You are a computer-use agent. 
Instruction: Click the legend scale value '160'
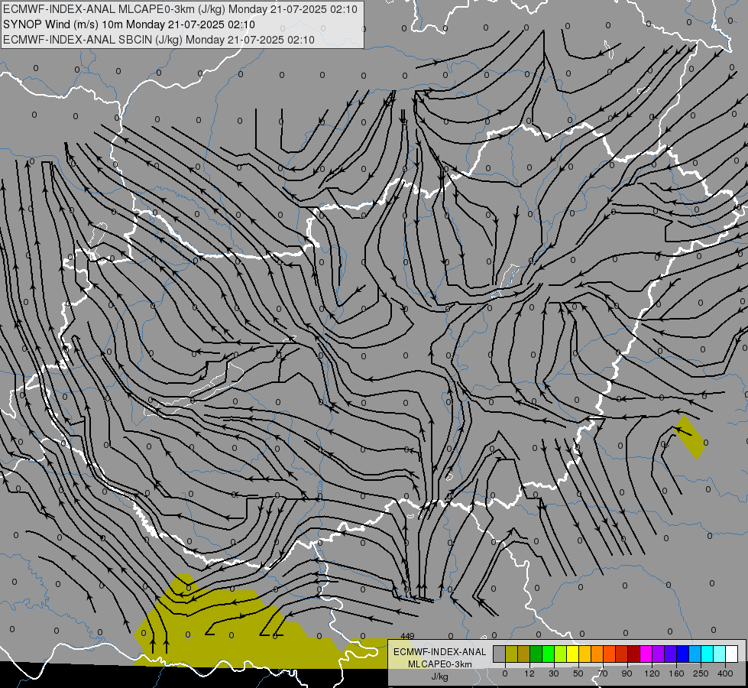tap(676, 674)
